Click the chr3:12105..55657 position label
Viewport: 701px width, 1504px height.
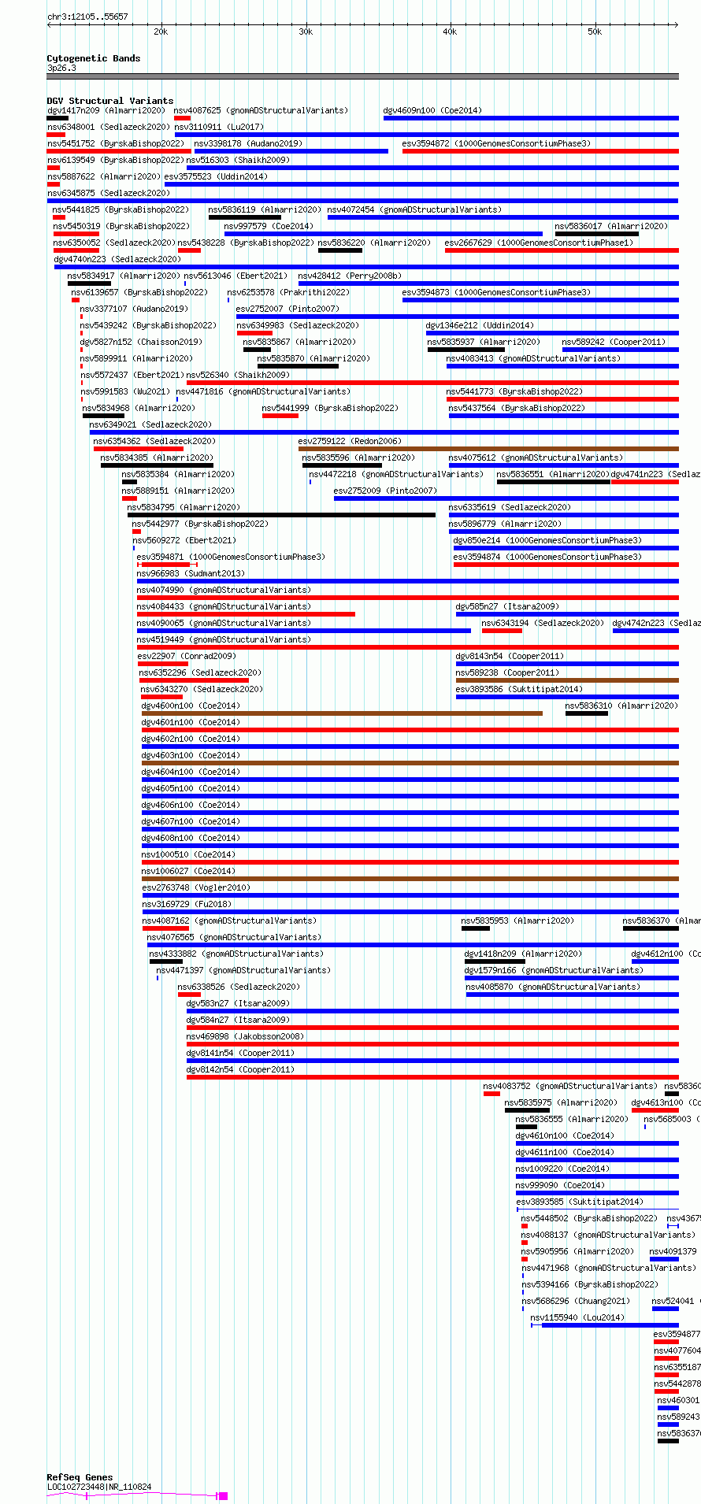[x=87, y=17]
